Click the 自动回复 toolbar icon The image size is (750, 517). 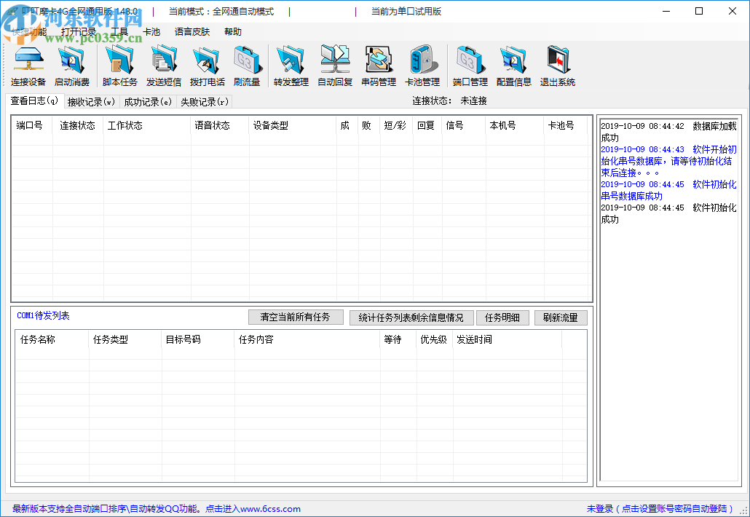[x=335, y=66]
